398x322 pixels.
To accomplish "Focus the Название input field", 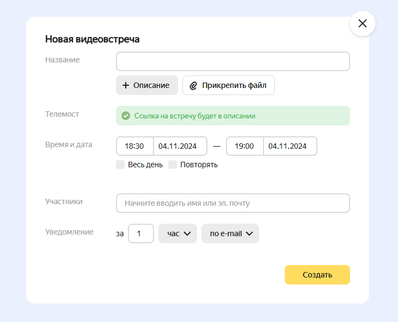I will coord(233,61).
